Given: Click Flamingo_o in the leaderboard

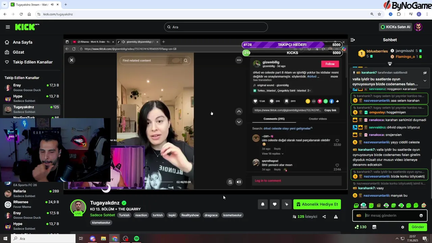Looking at the screenshot, I should pyautogui.click(x=405, y=57).
